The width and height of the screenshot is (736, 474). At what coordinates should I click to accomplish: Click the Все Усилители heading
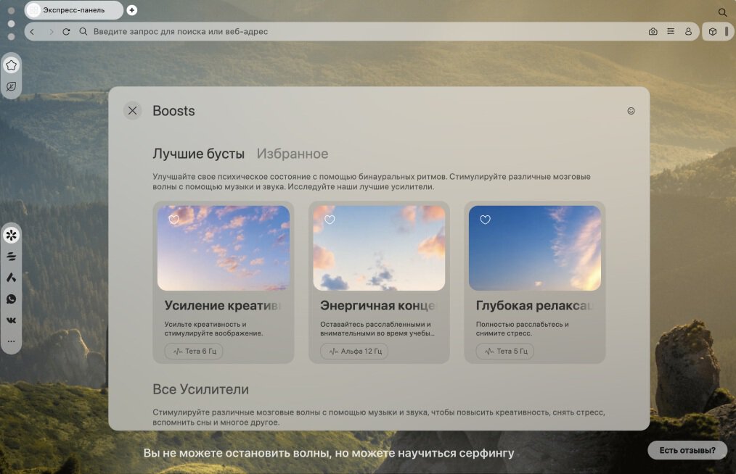(201, 389)
